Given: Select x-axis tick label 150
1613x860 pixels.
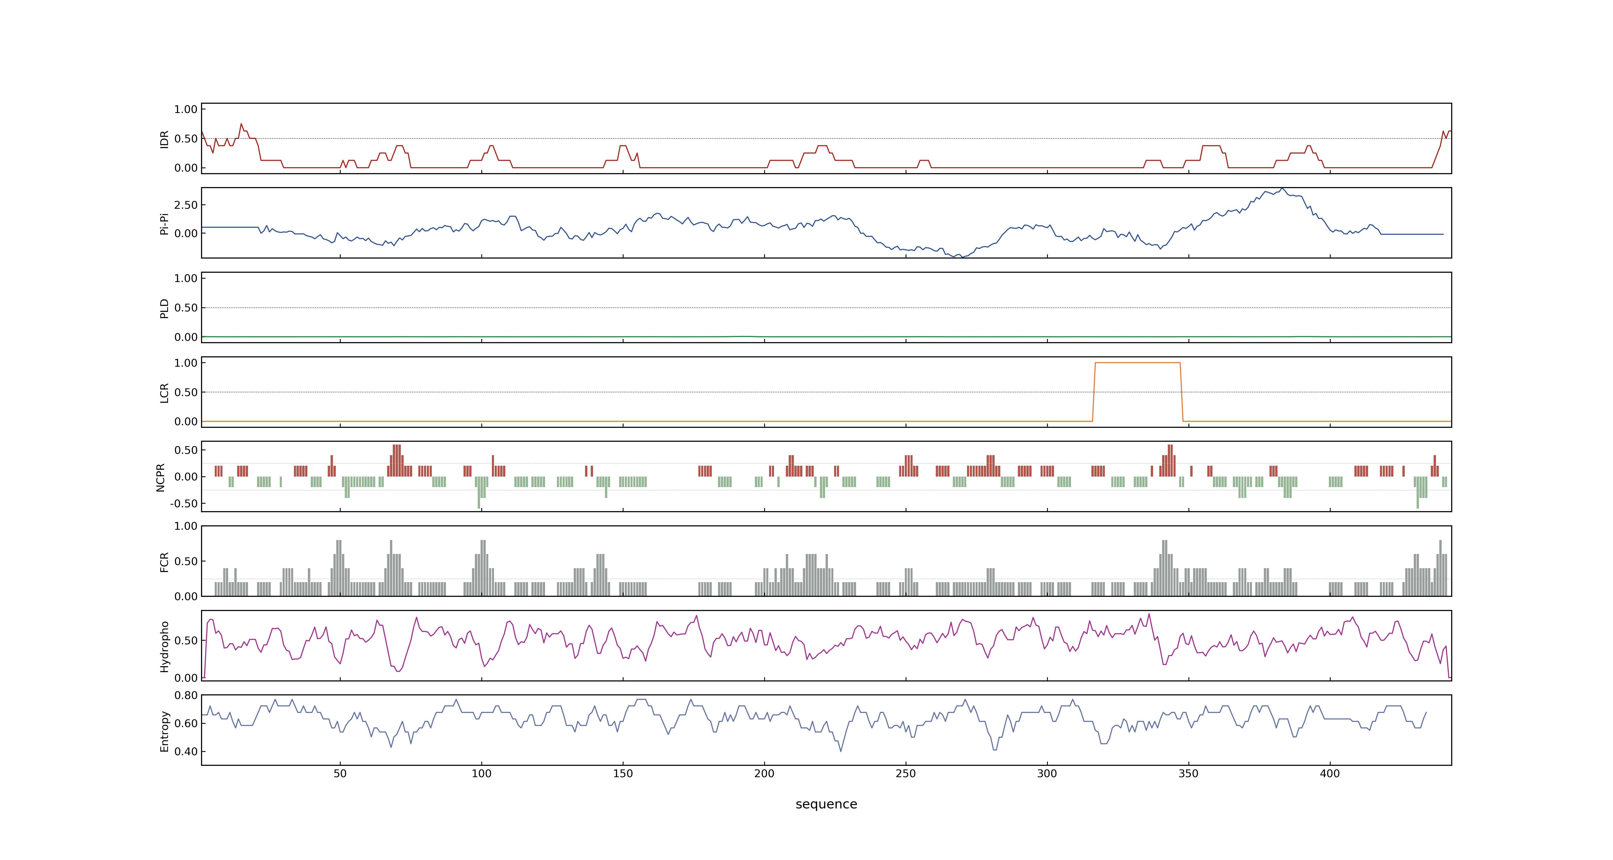Looking at the screenshot, I should click(623, 774).
